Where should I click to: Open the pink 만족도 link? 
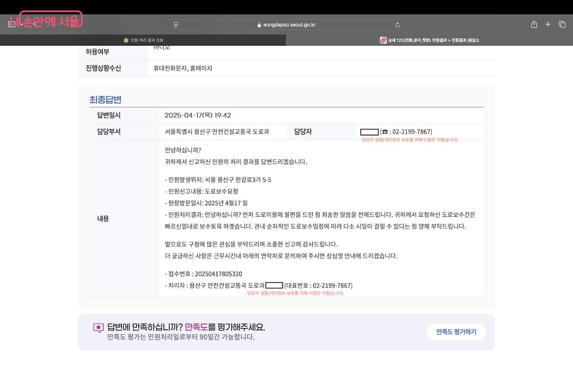196,327
